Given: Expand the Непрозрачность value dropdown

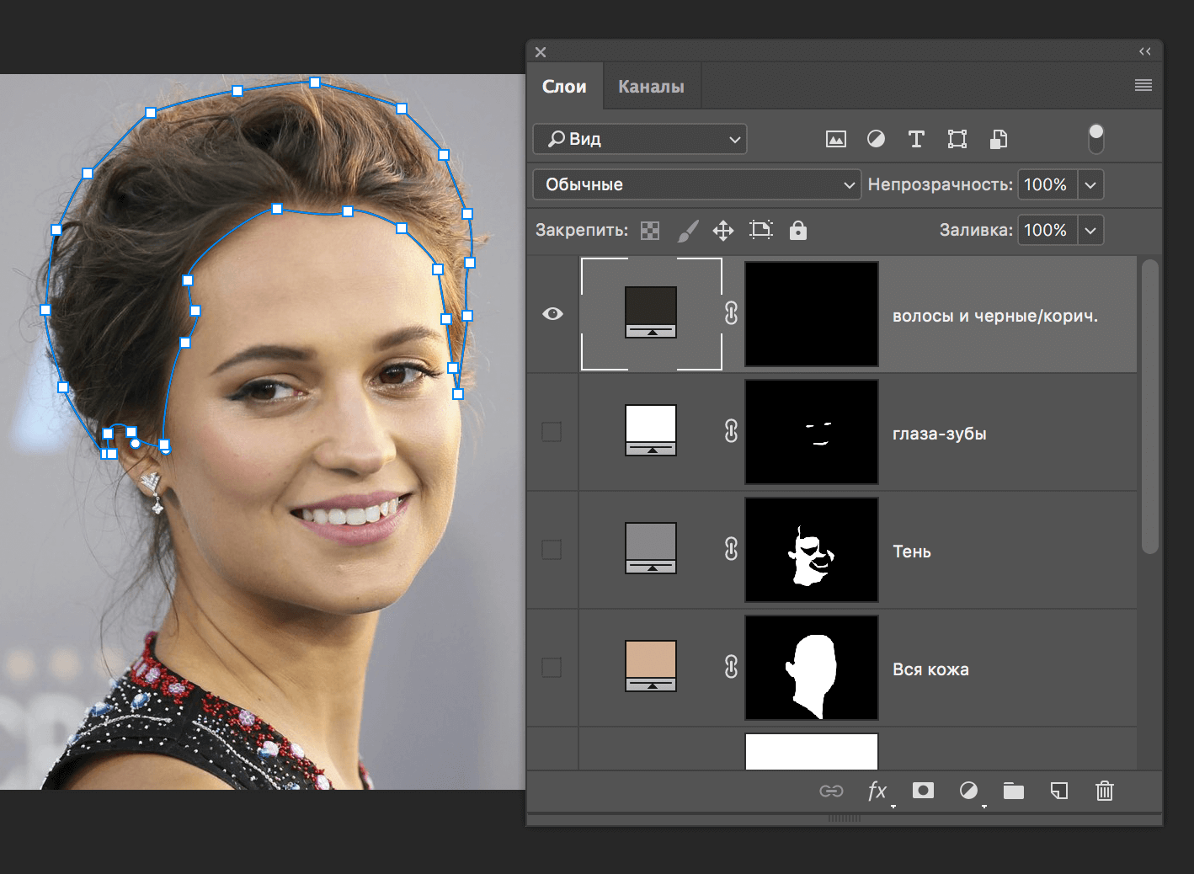Looking at the screenshot, I should pos(1090,184).
